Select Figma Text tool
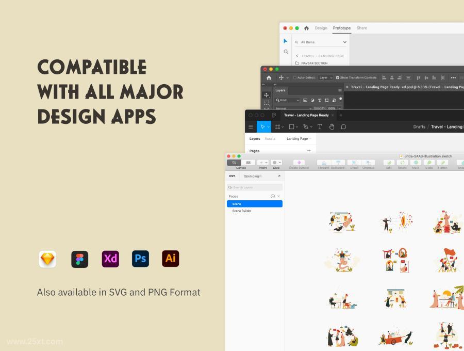This screenshot has height=351, width=464. click(320, 127)
